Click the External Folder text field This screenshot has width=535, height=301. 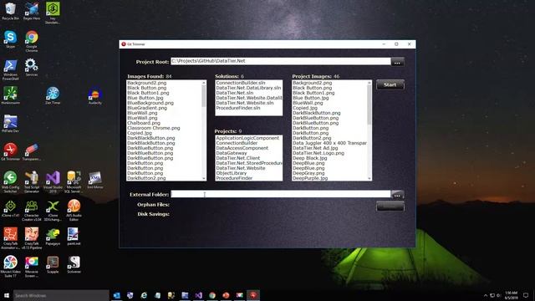(x=281, y=194)
